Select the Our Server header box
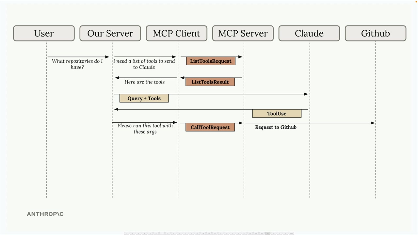 tap(110, 33)
